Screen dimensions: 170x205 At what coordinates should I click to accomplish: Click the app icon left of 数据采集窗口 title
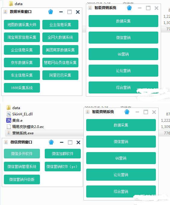[x=5, y=12]
